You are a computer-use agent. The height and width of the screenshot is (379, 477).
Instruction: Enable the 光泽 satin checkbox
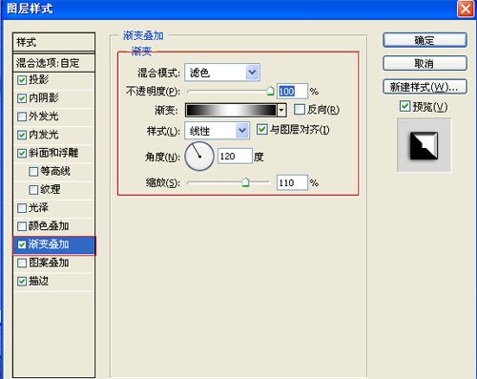[x=22, y=208]
